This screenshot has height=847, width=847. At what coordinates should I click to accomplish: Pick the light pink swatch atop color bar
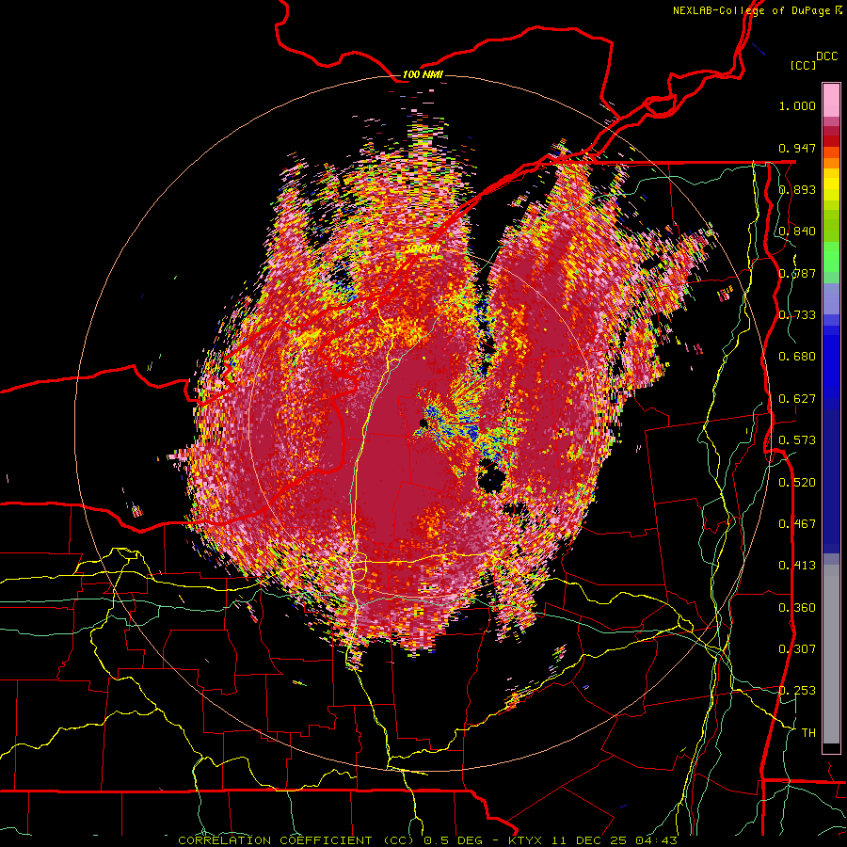[831, 100]
